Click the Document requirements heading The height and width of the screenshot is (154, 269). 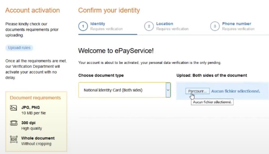[35, 98]
